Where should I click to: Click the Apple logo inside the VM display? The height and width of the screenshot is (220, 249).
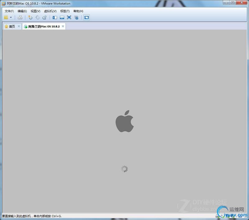pos(125,121)
